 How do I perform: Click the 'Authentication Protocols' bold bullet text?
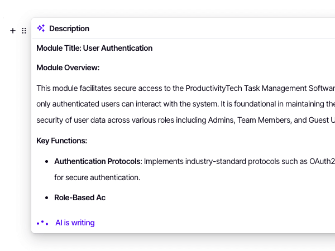(97, 161)
